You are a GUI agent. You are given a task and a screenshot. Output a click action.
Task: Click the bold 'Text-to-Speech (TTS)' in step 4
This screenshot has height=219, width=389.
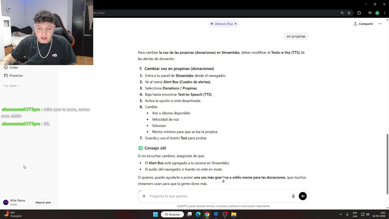pos(195,94)
